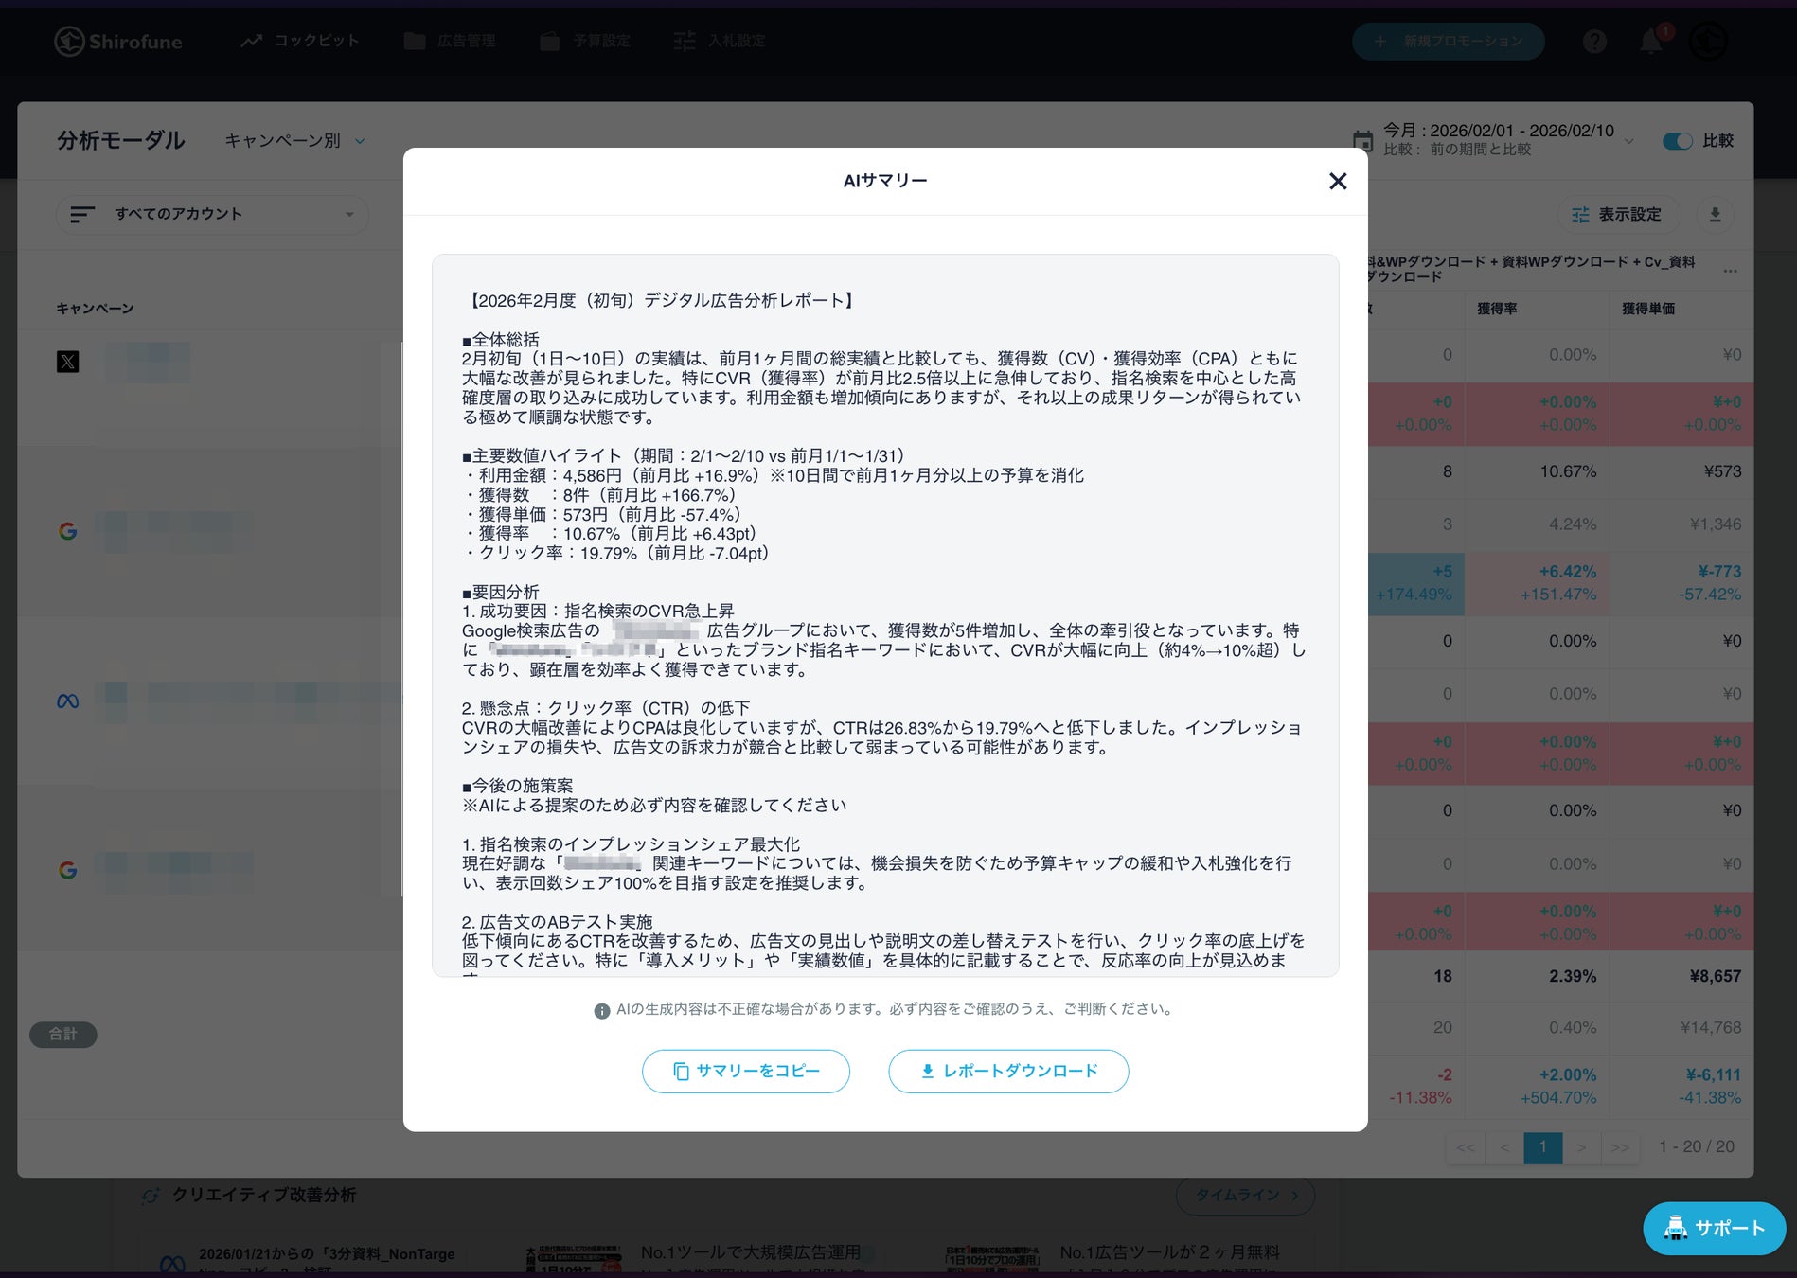Open the タイムライン link
Image resolution: width=1797 pixels, height=1278 pixels.
pos(1245,1195)
